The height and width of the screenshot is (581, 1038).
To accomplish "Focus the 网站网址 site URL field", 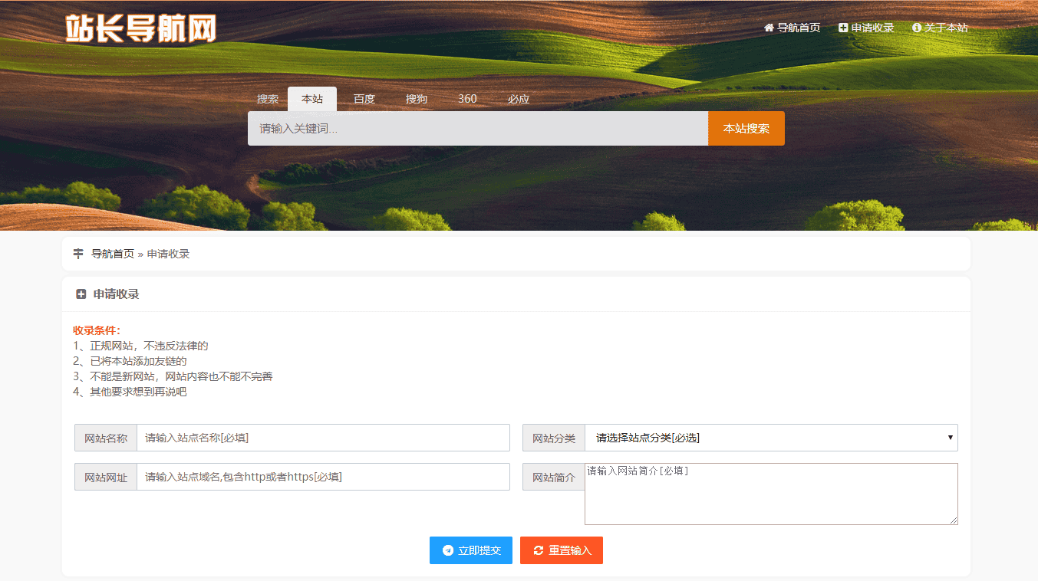I will tap(323, 477).
